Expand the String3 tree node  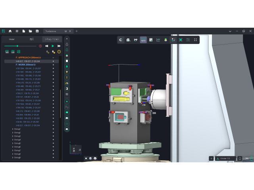point(13,136)
